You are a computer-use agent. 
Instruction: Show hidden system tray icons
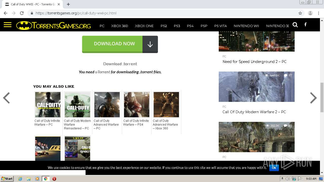(282, 179)
